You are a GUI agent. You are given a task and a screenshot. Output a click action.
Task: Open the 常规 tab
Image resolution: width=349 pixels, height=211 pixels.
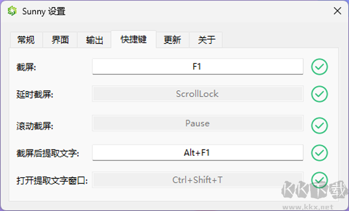tap(26, 40)
